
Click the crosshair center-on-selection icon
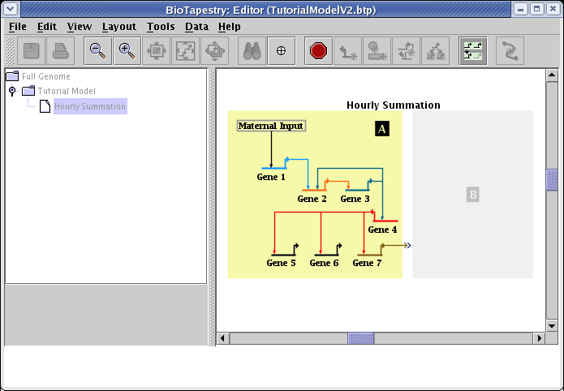[x=282, y=50]
